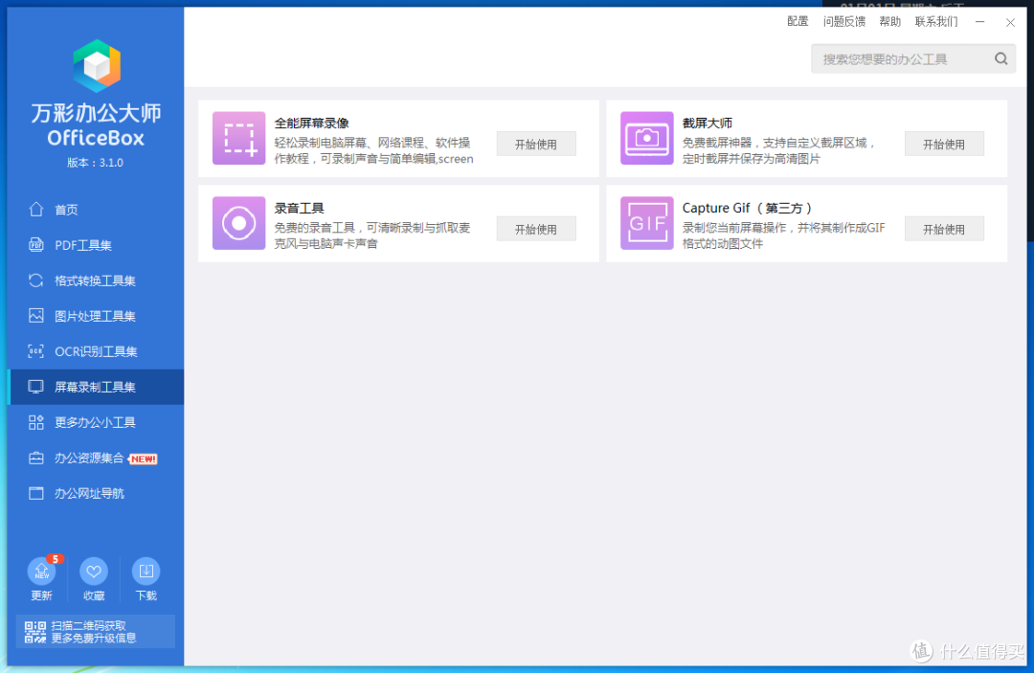Viewport: 1034px width, 673px height.
Task: Open the 收藏 favorites heart icon
Action: point(94,572)
